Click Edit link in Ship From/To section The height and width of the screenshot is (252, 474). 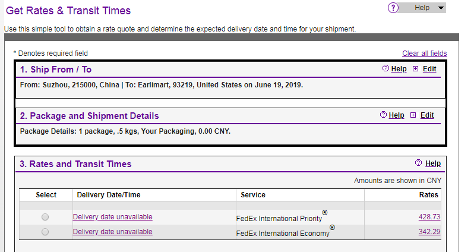pyautogui.click(x=429, y=69)
